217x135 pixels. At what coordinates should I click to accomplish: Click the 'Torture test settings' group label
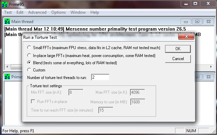(x=46, y=86)
